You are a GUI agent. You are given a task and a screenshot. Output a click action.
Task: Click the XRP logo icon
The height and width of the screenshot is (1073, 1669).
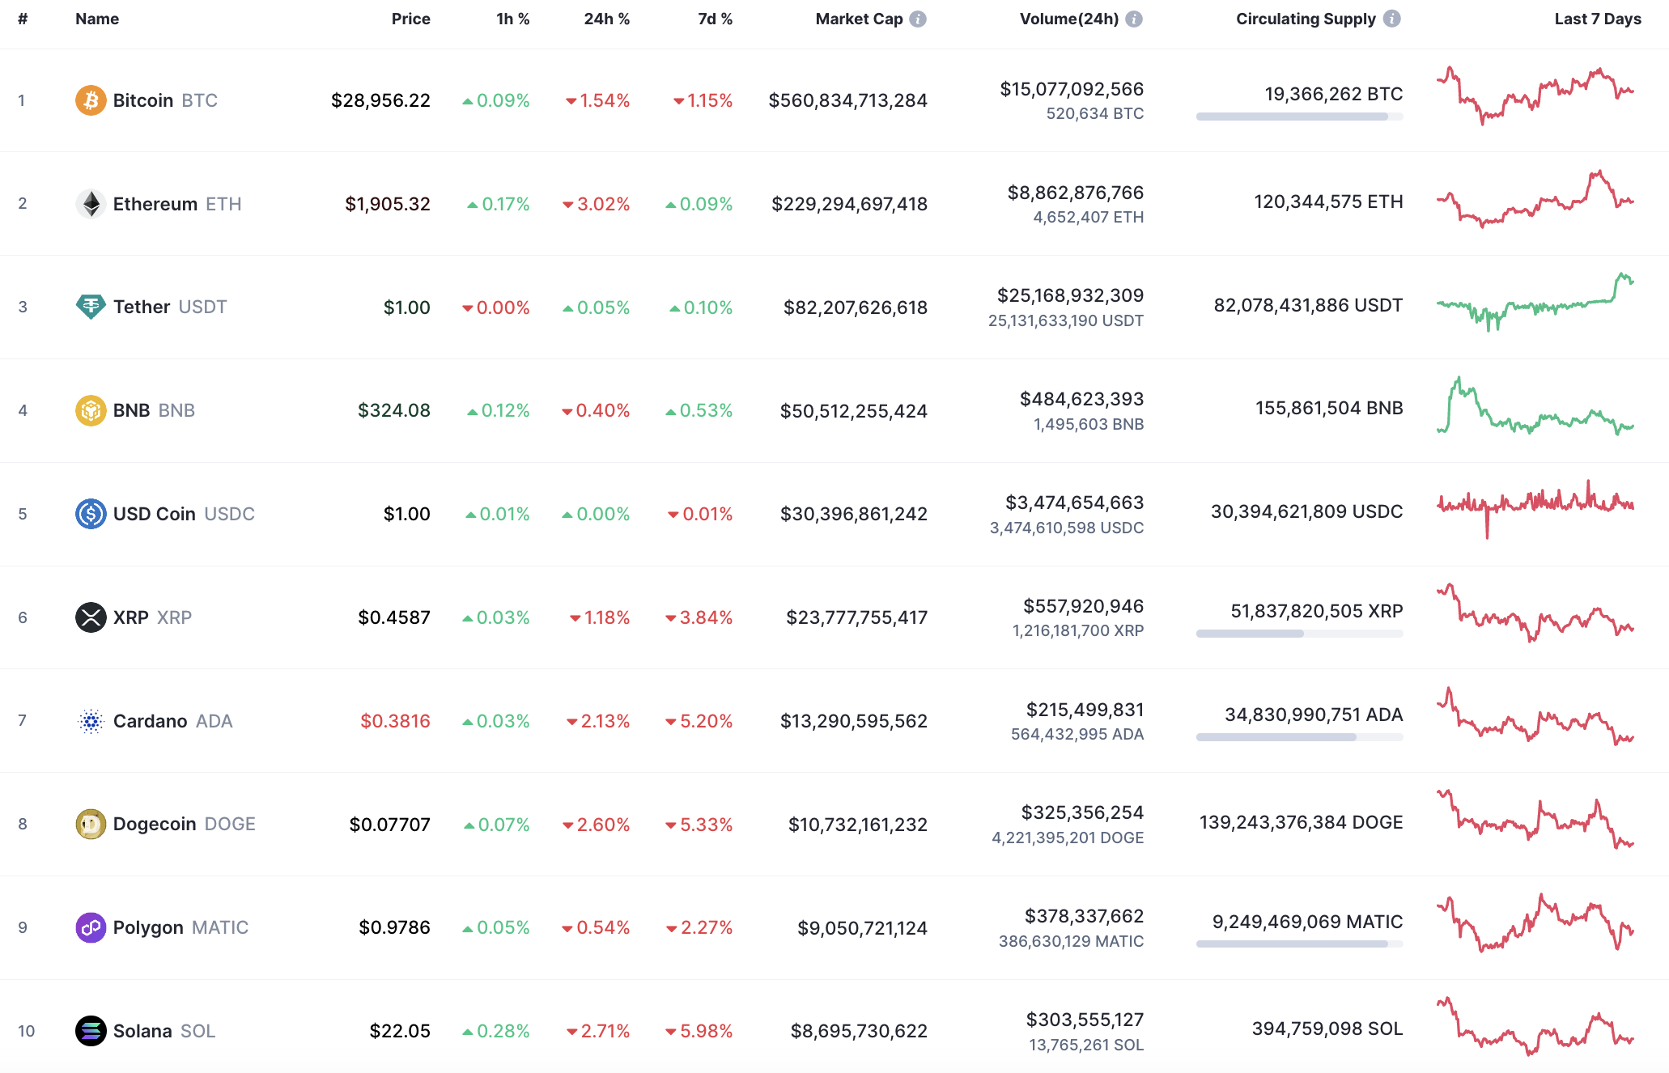(x=91, y=617)
